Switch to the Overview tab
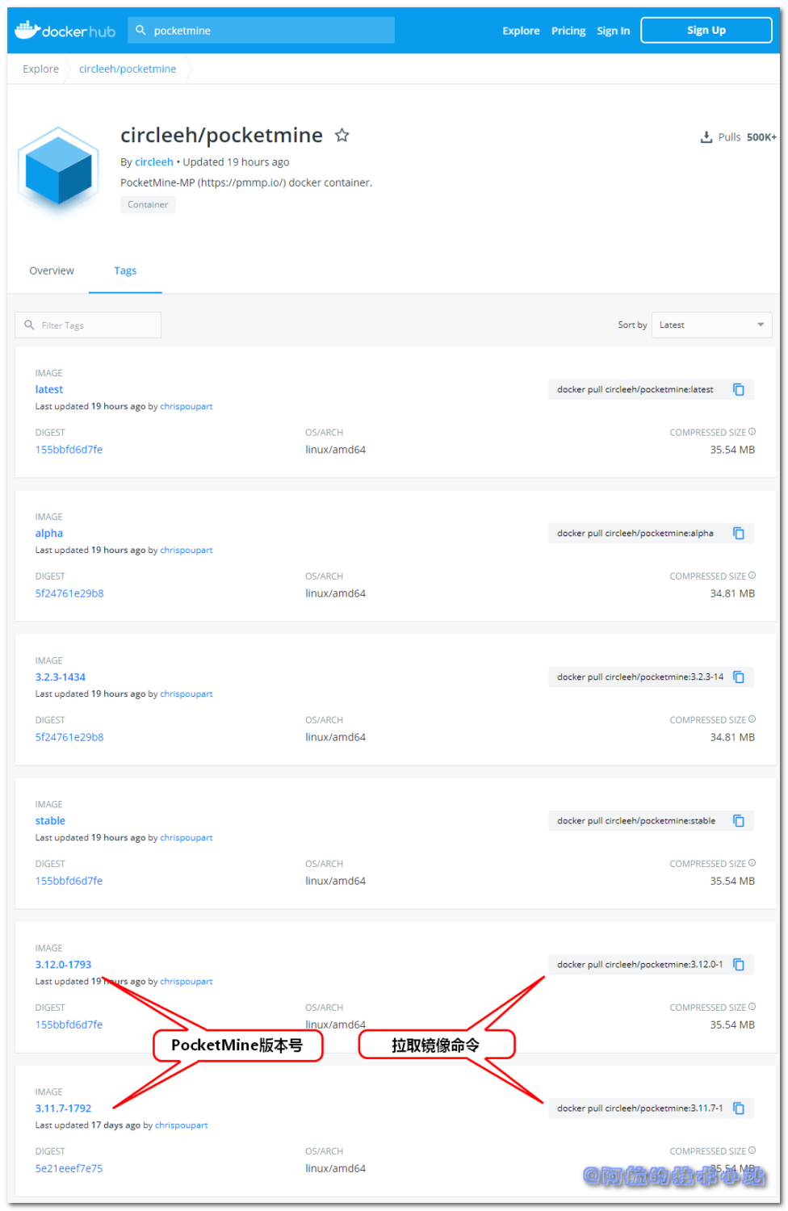Screen dimensions: 788x1211 (x=52, y=270)
